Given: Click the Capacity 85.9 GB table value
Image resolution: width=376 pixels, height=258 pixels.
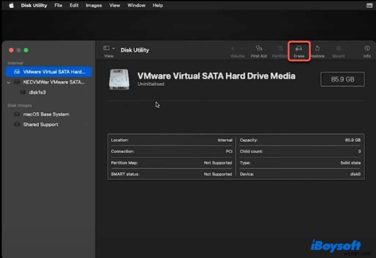Looking at the screenshot, I should 353,140.
